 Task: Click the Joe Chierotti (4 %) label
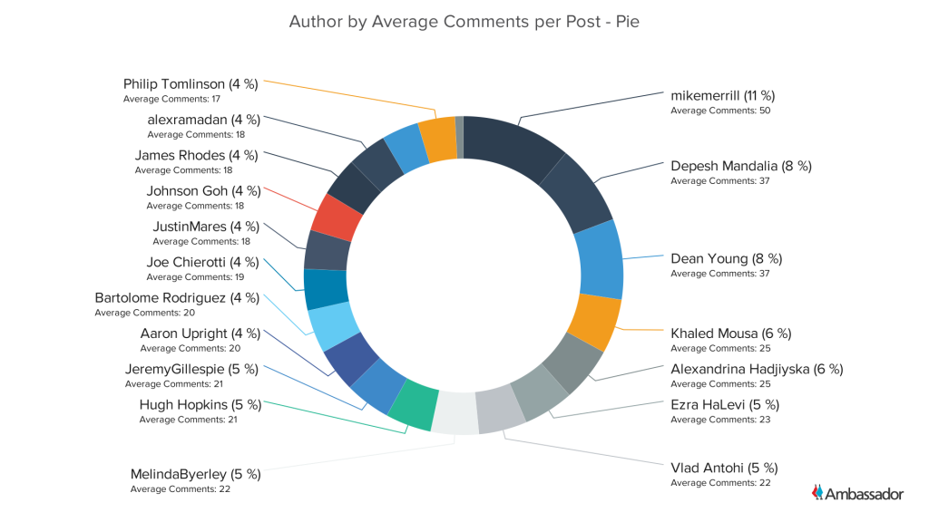(x=203, y=262)
